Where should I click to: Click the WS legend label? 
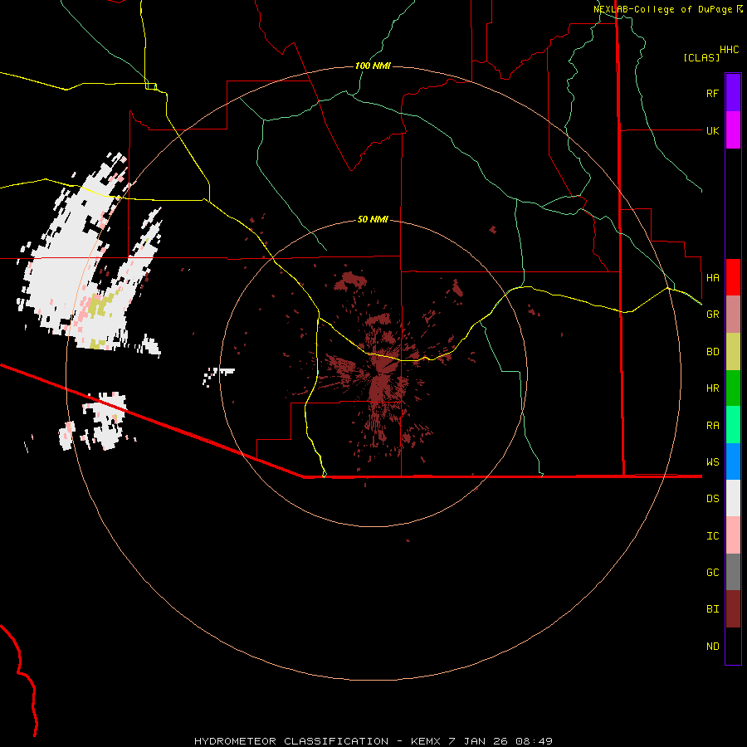coord(712,461)
